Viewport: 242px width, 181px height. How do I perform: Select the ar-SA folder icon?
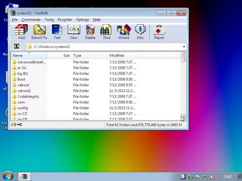coord(14,68)
